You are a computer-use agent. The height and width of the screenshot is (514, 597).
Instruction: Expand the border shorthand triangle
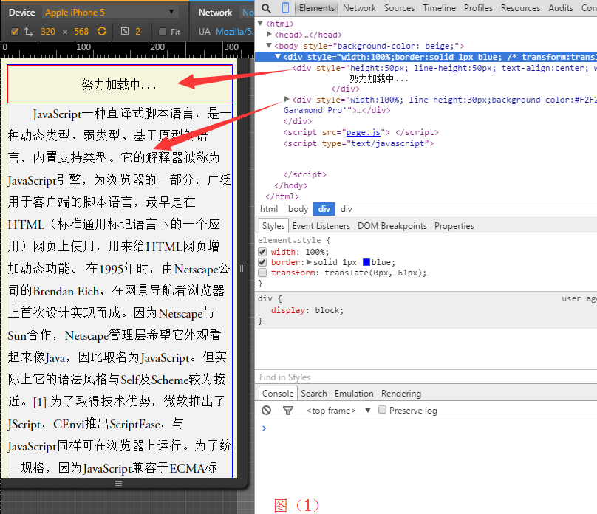point(309,262)
